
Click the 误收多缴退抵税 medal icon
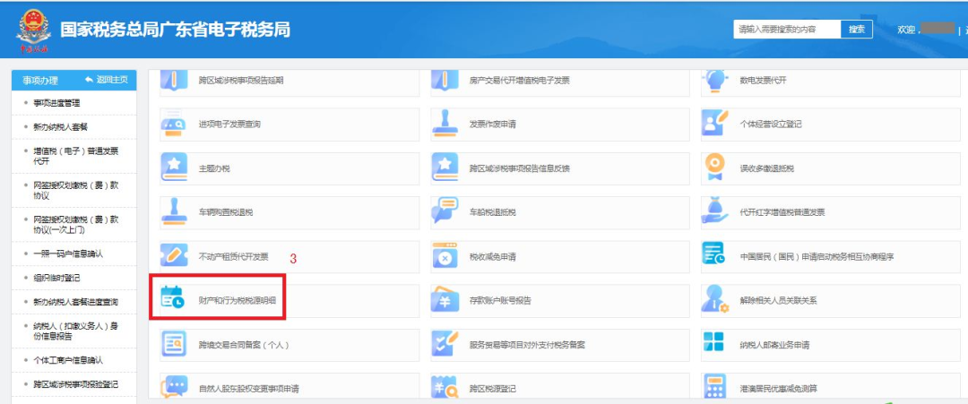click(715, 168)
